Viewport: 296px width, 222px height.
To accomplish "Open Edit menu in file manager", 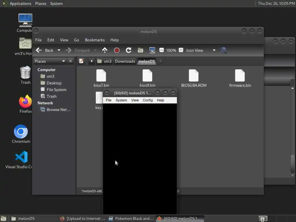I will coord(51,40).
